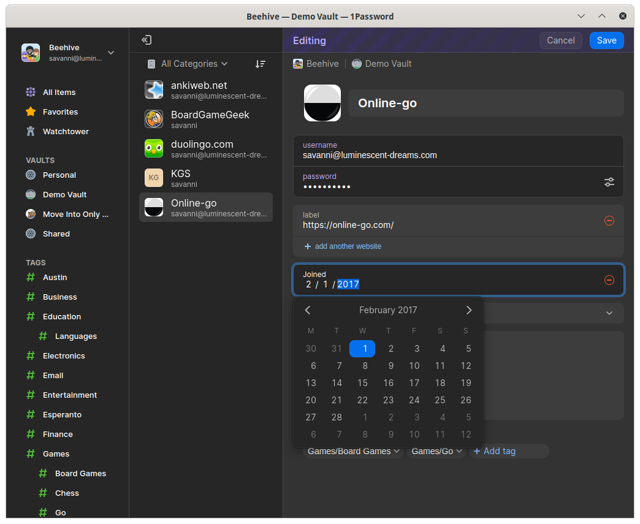Remove the website field with minus icon
The image size is (640, 524).
pos(609,221)
